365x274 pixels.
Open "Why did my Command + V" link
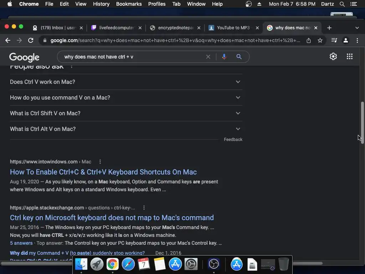pos(77,253)
